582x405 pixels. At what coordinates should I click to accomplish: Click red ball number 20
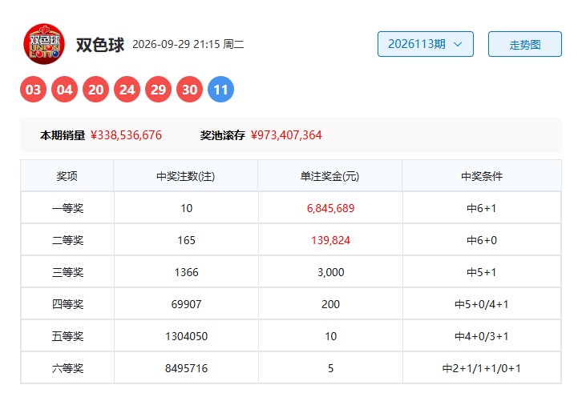[x=95, y=90]
